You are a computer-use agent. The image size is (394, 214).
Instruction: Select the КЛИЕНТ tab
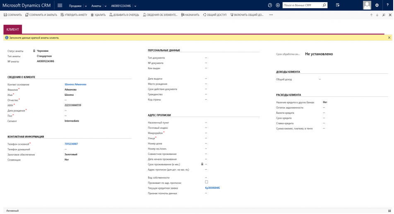point(12,29)
